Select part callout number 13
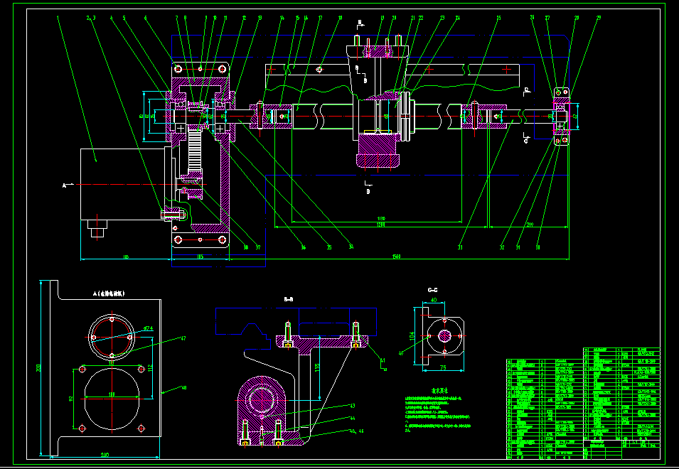Screen dimensions: 679x469 pos(260,18)
